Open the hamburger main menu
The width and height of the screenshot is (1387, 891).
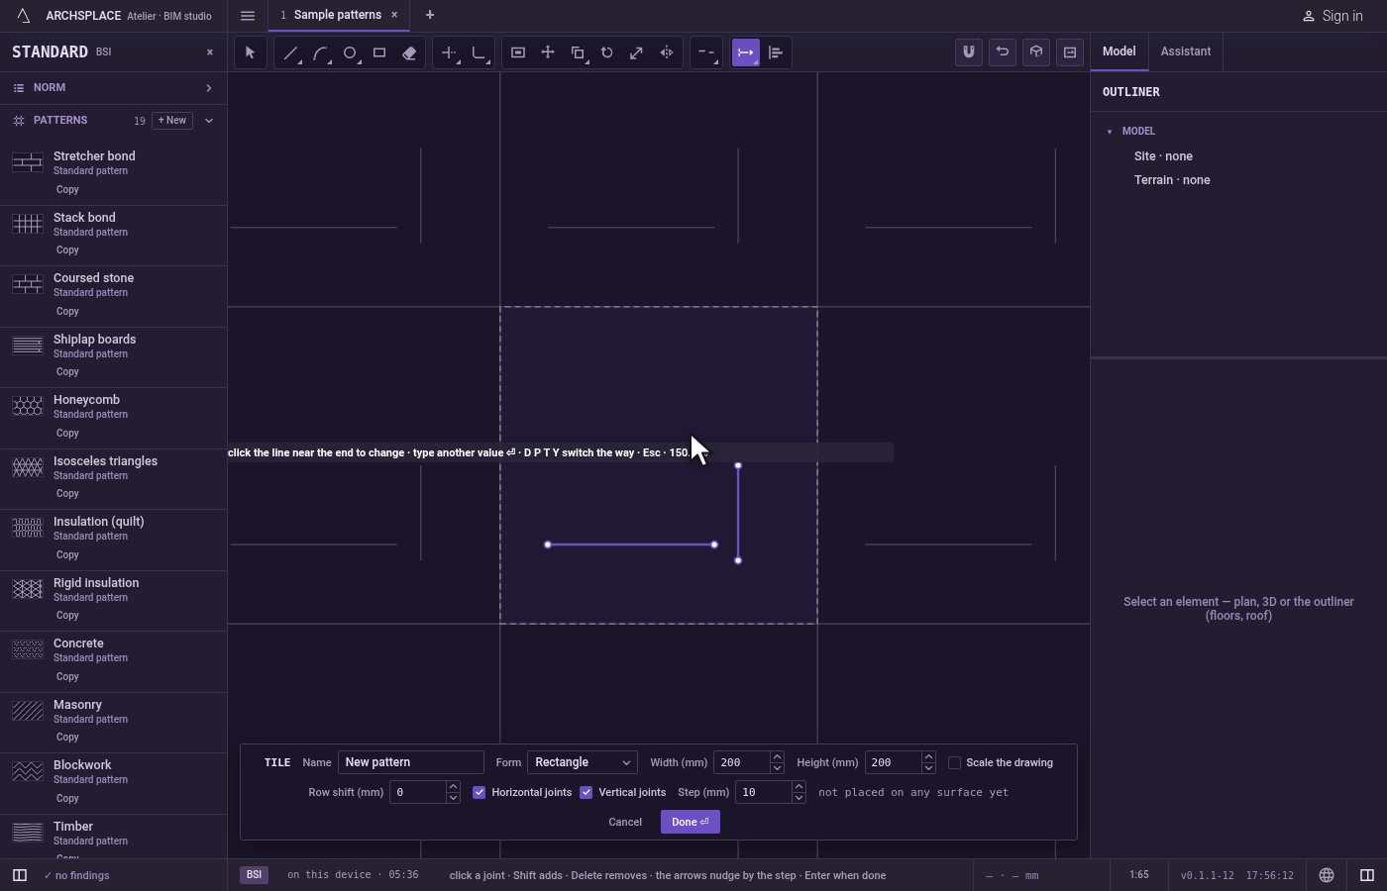pos(248,16)
